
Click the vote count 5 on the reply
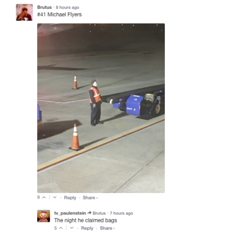[x=56, y=228]
